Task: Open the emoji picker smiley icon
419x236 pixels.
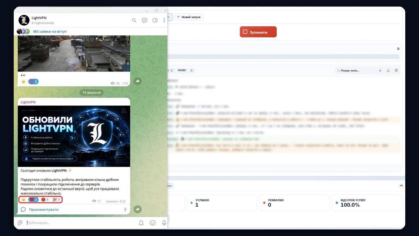Action: click(x=153, y=223)
